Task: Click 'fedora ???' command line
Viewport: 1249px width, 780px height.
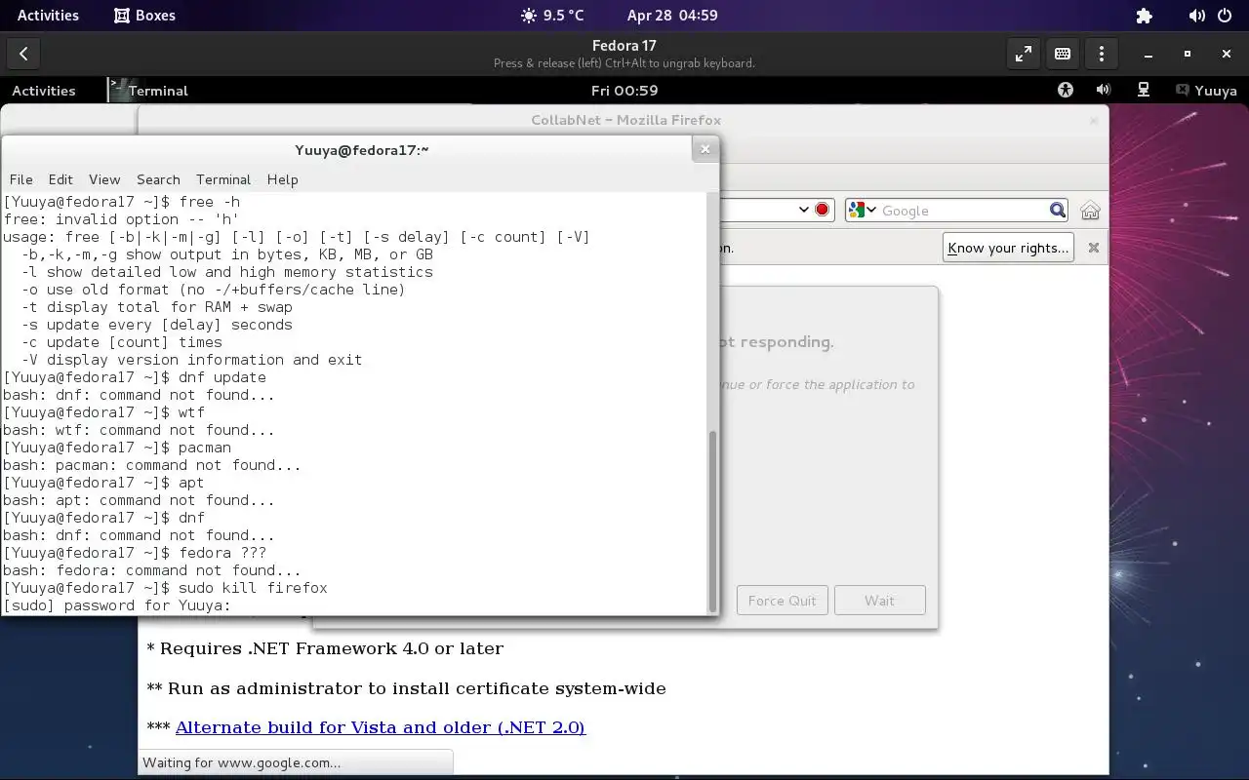Action: coord(135,553)
